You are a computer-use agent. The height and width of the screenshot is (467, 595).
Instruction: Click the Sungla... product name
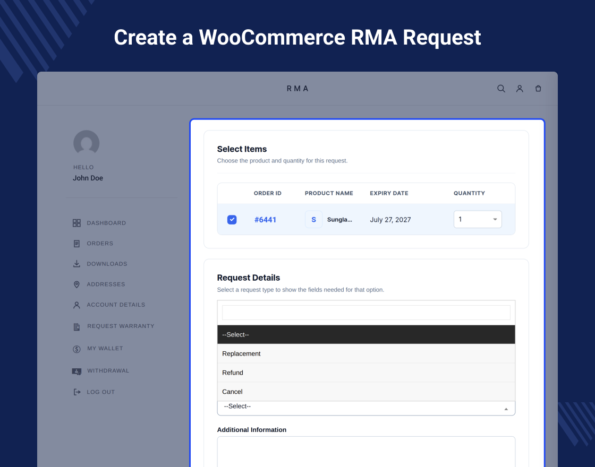(x=339, y=220)
